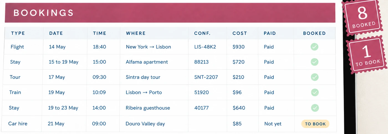This screenshot has width=388, height=134.
Task: Click the pink BOOKINGS header banner
Action: click(x=170, y=13)
